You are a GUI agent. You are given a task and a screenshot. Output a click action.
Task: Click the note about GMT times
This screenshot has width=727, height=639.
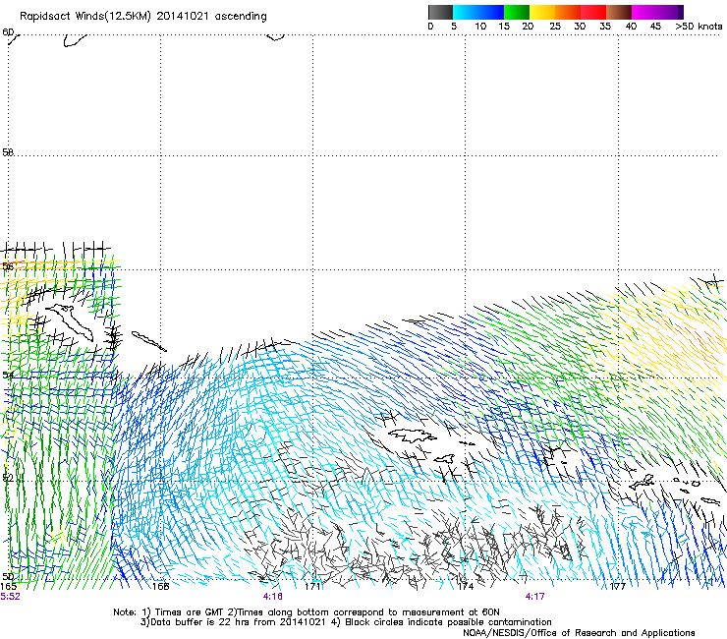306,612
